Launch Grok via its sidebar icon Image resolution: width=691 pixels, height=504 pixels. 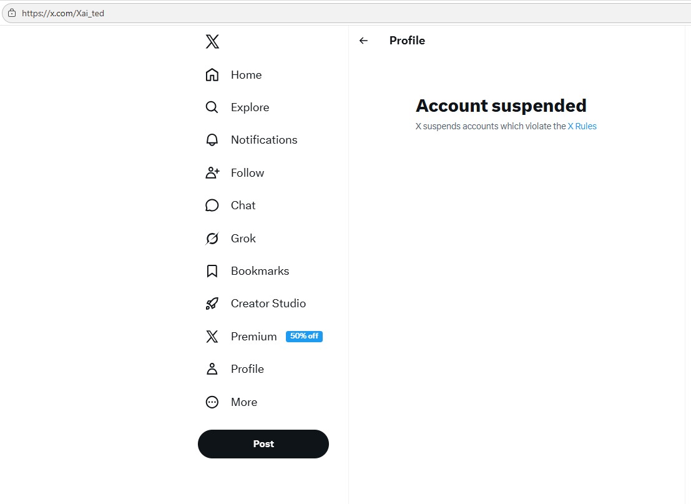tap(212, 238)
